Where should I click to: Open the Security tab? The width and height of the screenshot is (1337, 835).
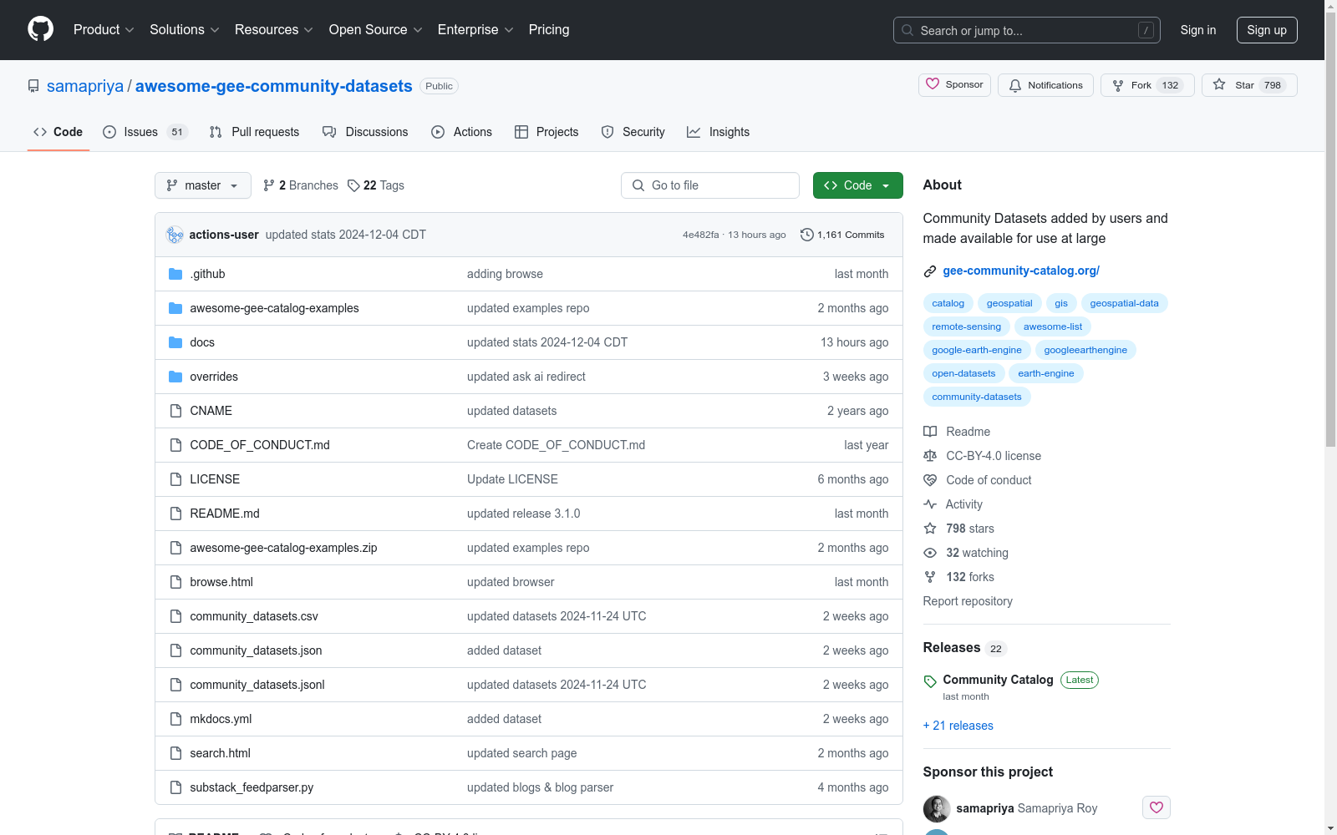(x=633, y=132)
